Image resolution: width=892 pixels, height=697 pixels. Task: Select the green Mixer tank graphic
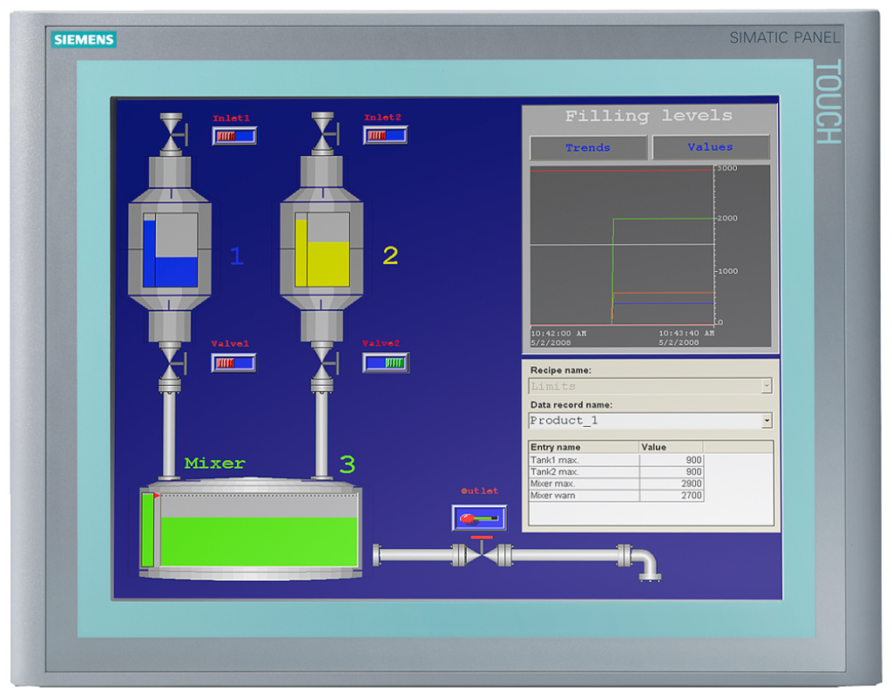point(251,530)
